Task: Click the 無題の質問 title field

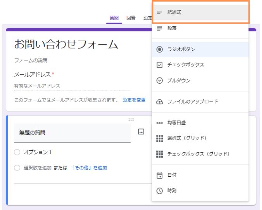Action: 72,133
